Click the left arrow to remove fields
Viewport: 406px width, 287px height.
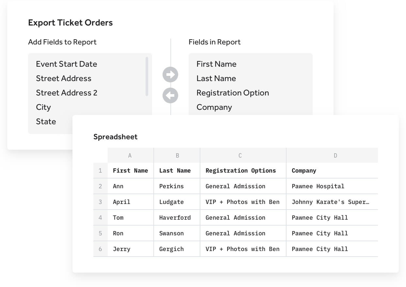point(170,95)
